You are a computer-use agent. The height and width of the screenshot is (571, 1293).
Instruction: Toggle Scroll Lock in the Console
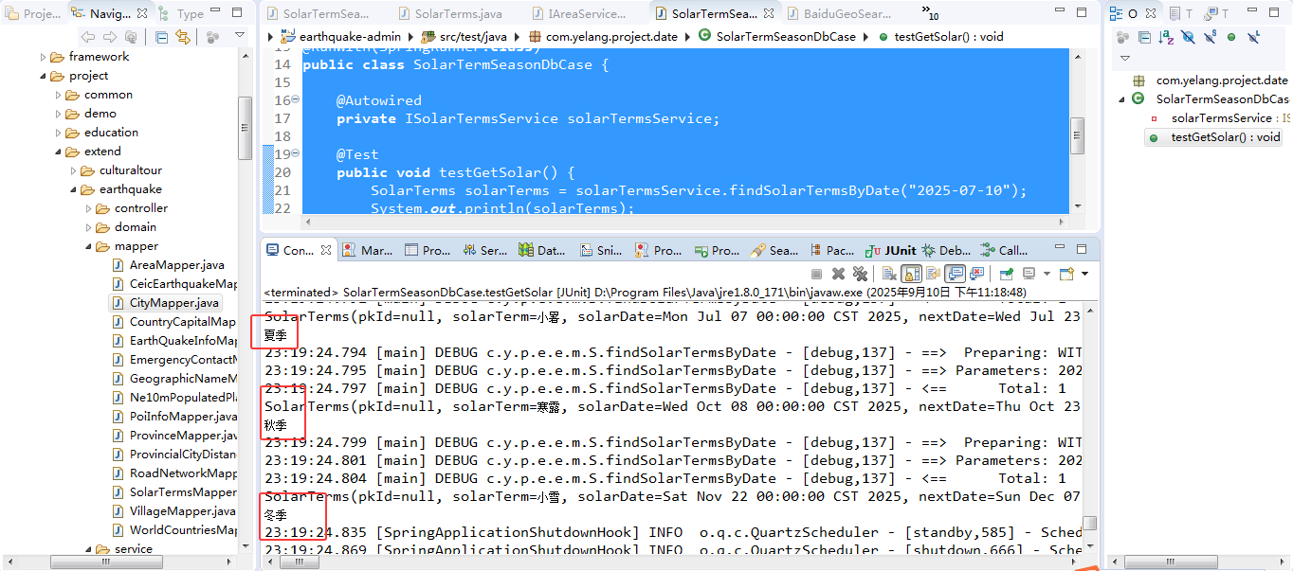[x=911, y=274]
